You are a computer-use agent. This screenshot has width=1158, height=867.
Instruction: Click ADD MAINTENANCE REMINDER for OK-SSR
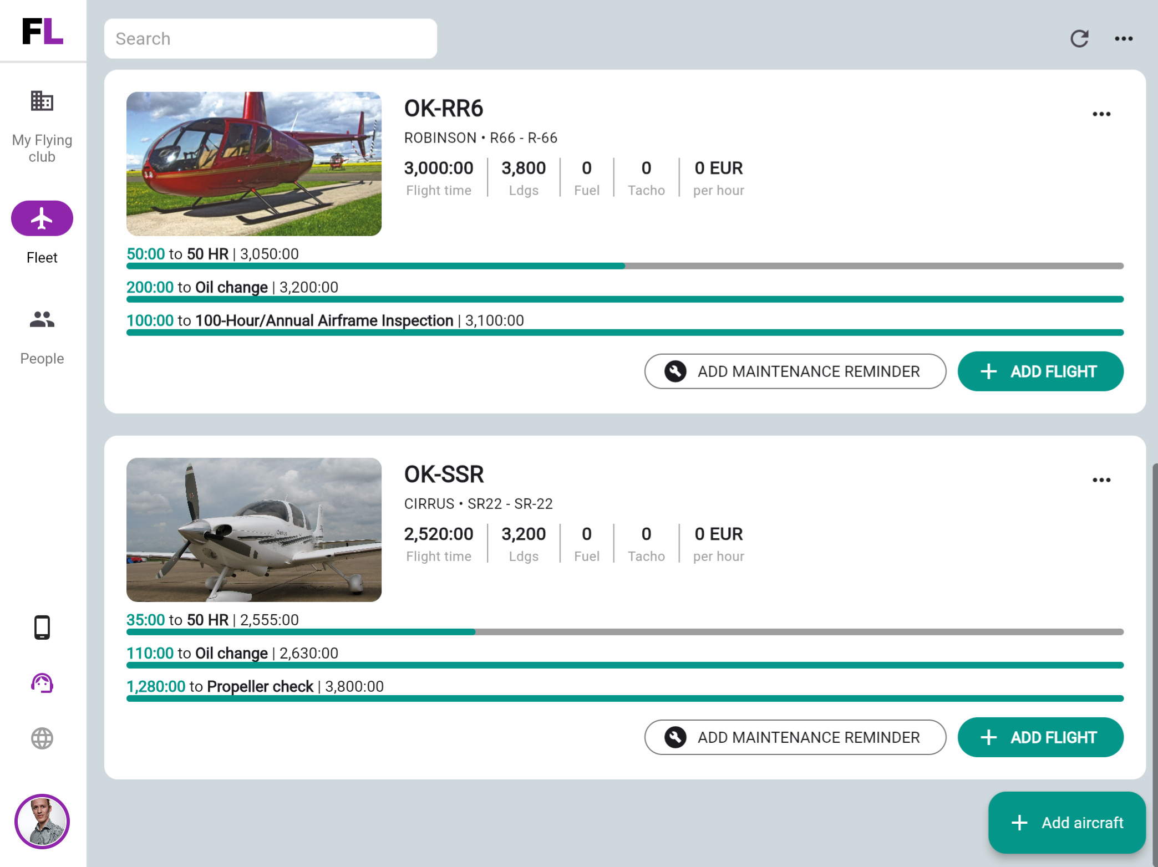(794, 736)
